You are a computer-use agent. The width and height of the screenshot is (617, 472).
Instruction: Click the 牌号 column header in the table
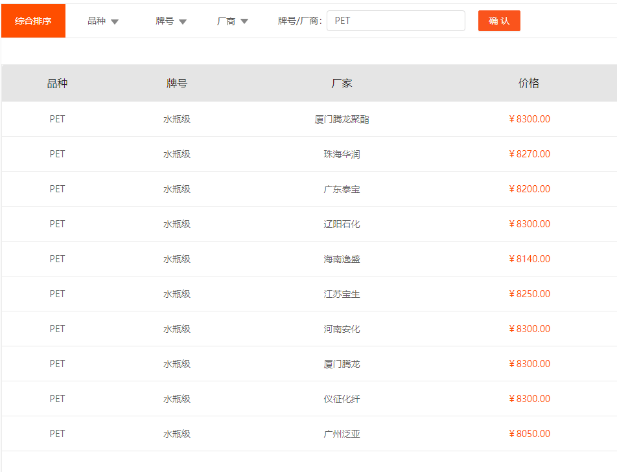pyautogui.click(x=177, y=84)
